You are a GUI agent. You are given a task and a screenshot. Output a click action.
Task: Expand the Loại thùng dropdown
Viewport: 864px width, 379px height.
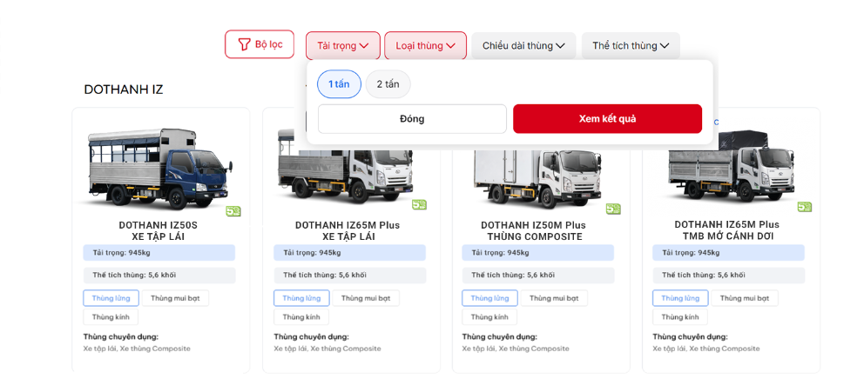[425, 46]
